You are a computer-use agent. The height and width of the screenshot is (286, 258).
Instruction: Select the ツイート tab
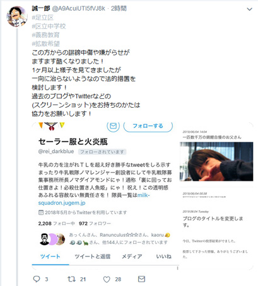(50, 256)
